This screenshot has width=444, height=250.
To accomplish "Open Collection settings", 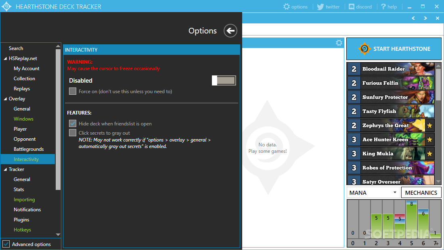I will coord(24,79).
